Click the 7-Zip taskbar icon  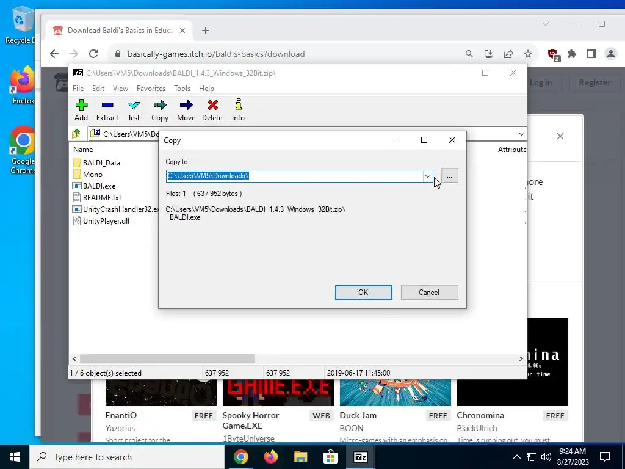(360, 457)
